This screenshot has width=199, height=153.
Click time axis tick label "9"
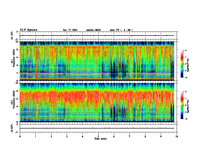point(161,136)
